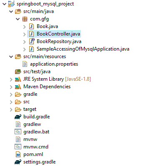The width and height of the screenshot is (164, 166).
Task: Click the pom.xml Maven file icon
Action: (18, 154)
